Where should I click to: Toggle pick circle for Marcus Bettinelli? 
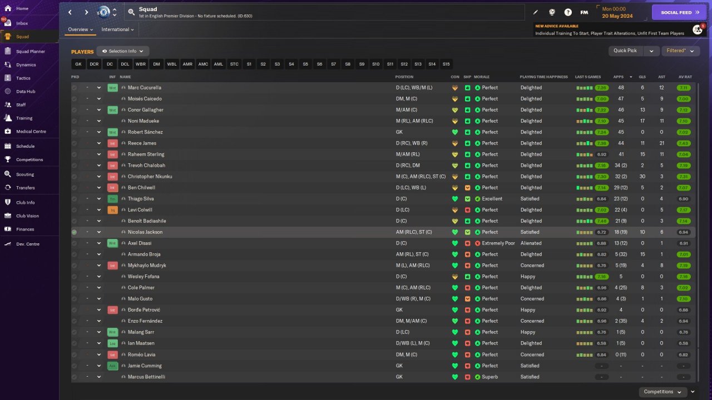(75, 377)
